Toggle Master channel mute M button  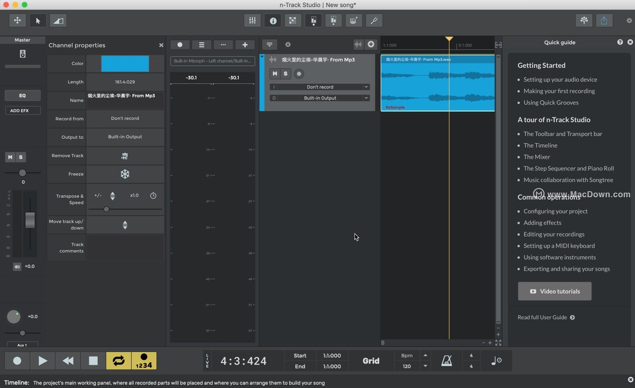coord(10,157)
